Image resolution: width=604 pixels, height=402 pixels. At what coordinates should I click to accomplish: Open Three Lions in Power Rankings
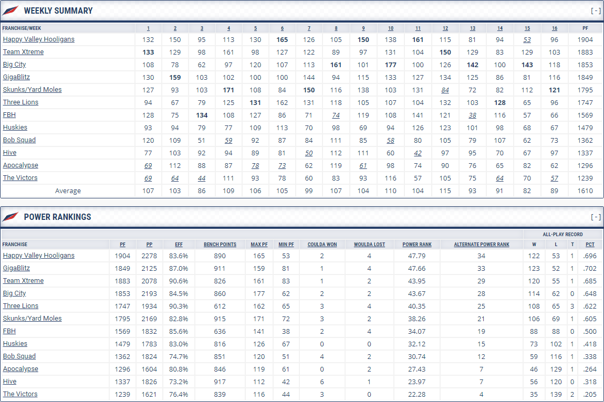coord(20,306)
